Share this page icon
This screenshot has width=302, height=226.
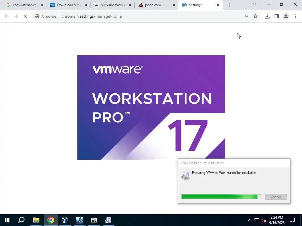pyautogui.click(x=246, y=16)
